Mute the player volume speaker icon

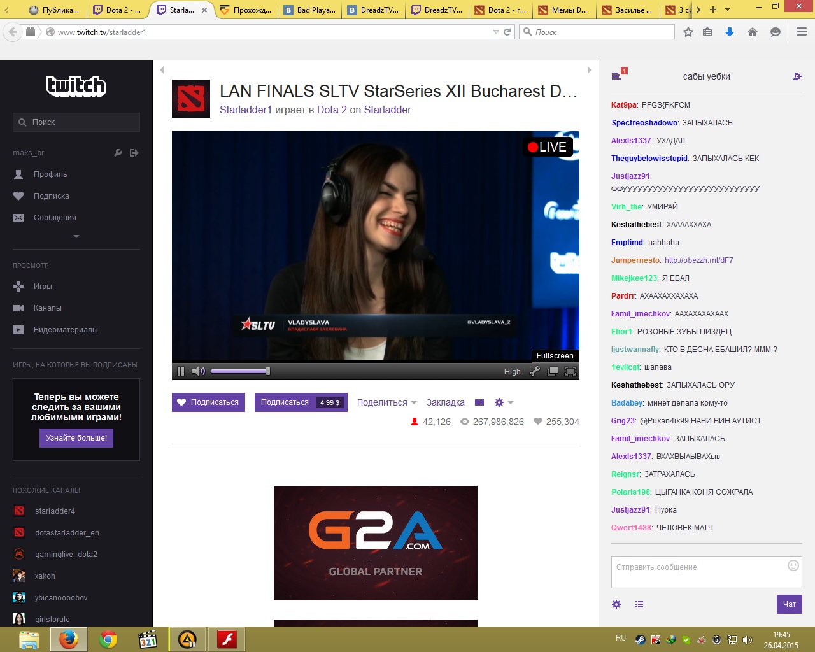(x=199, y=371)
